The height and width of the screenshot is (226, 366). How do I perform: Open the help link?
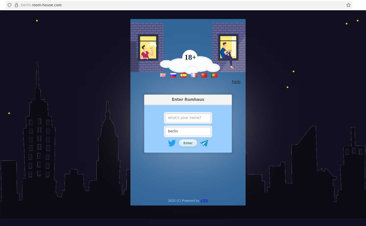pyautogui.click(x=236, y=82)
